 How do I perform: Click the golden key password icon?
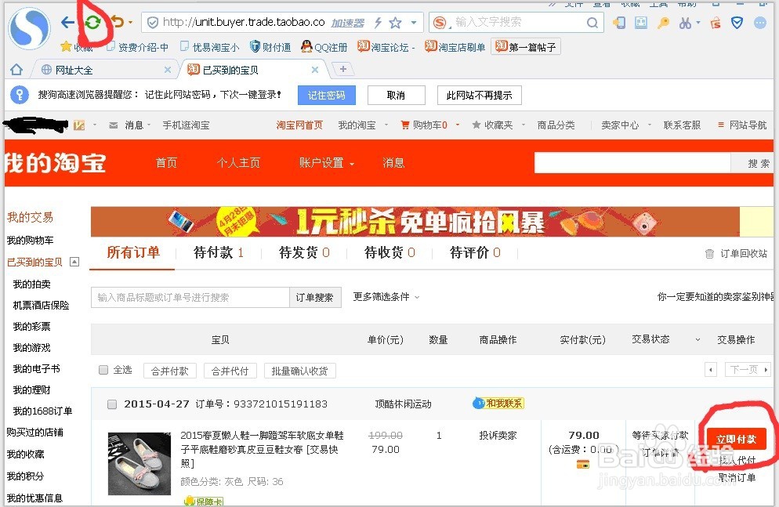pyautogui.click(x=663, y=23)
